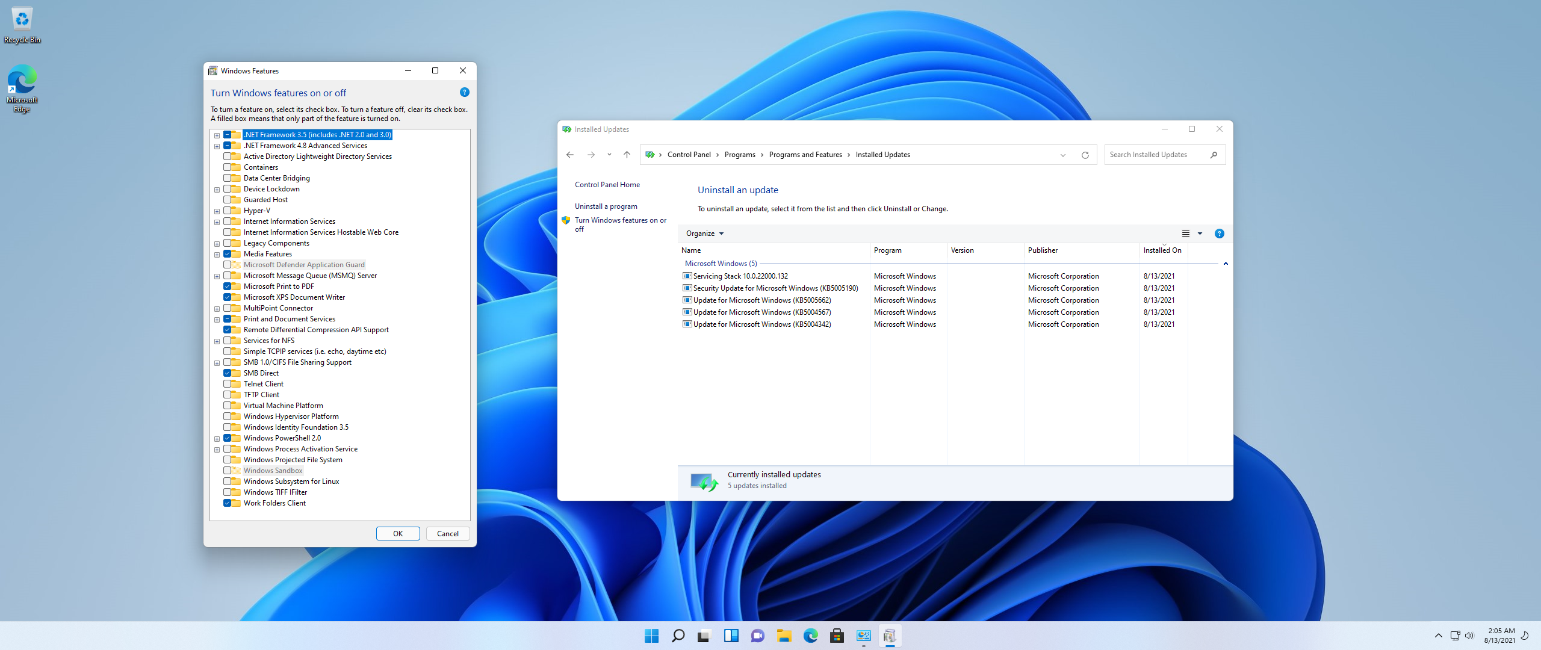Open the Windows Start button
The width and height of the screenshot is (1541, 650).
coord(651,636)
